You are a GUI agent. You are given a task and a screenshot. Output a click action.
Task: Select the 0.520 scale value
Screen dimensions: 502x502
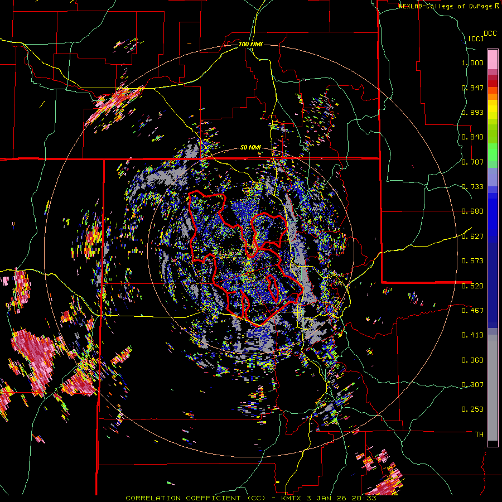click(x=472, y=286)
